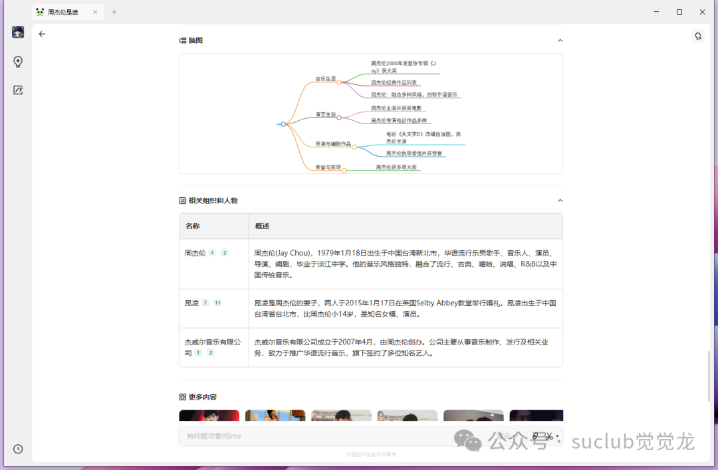Open the notes edit icon in sidebar
The width and height of the screenshot is (718, 470).
[x=18, y=90]
